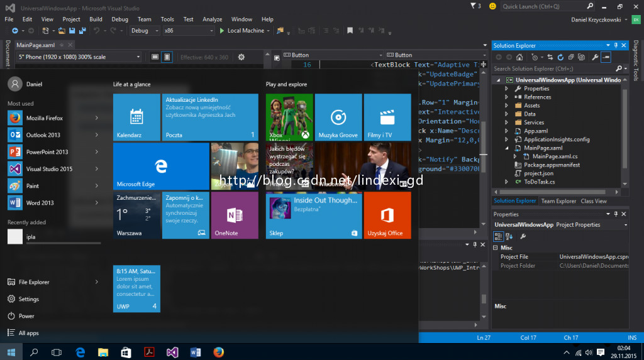
Task: Switch designer to landscape orientation
Action: (155, 57)
